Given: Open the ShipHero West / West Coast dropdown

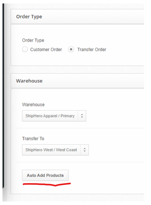Looking at the screenshot, I should [x=55, y=150].
